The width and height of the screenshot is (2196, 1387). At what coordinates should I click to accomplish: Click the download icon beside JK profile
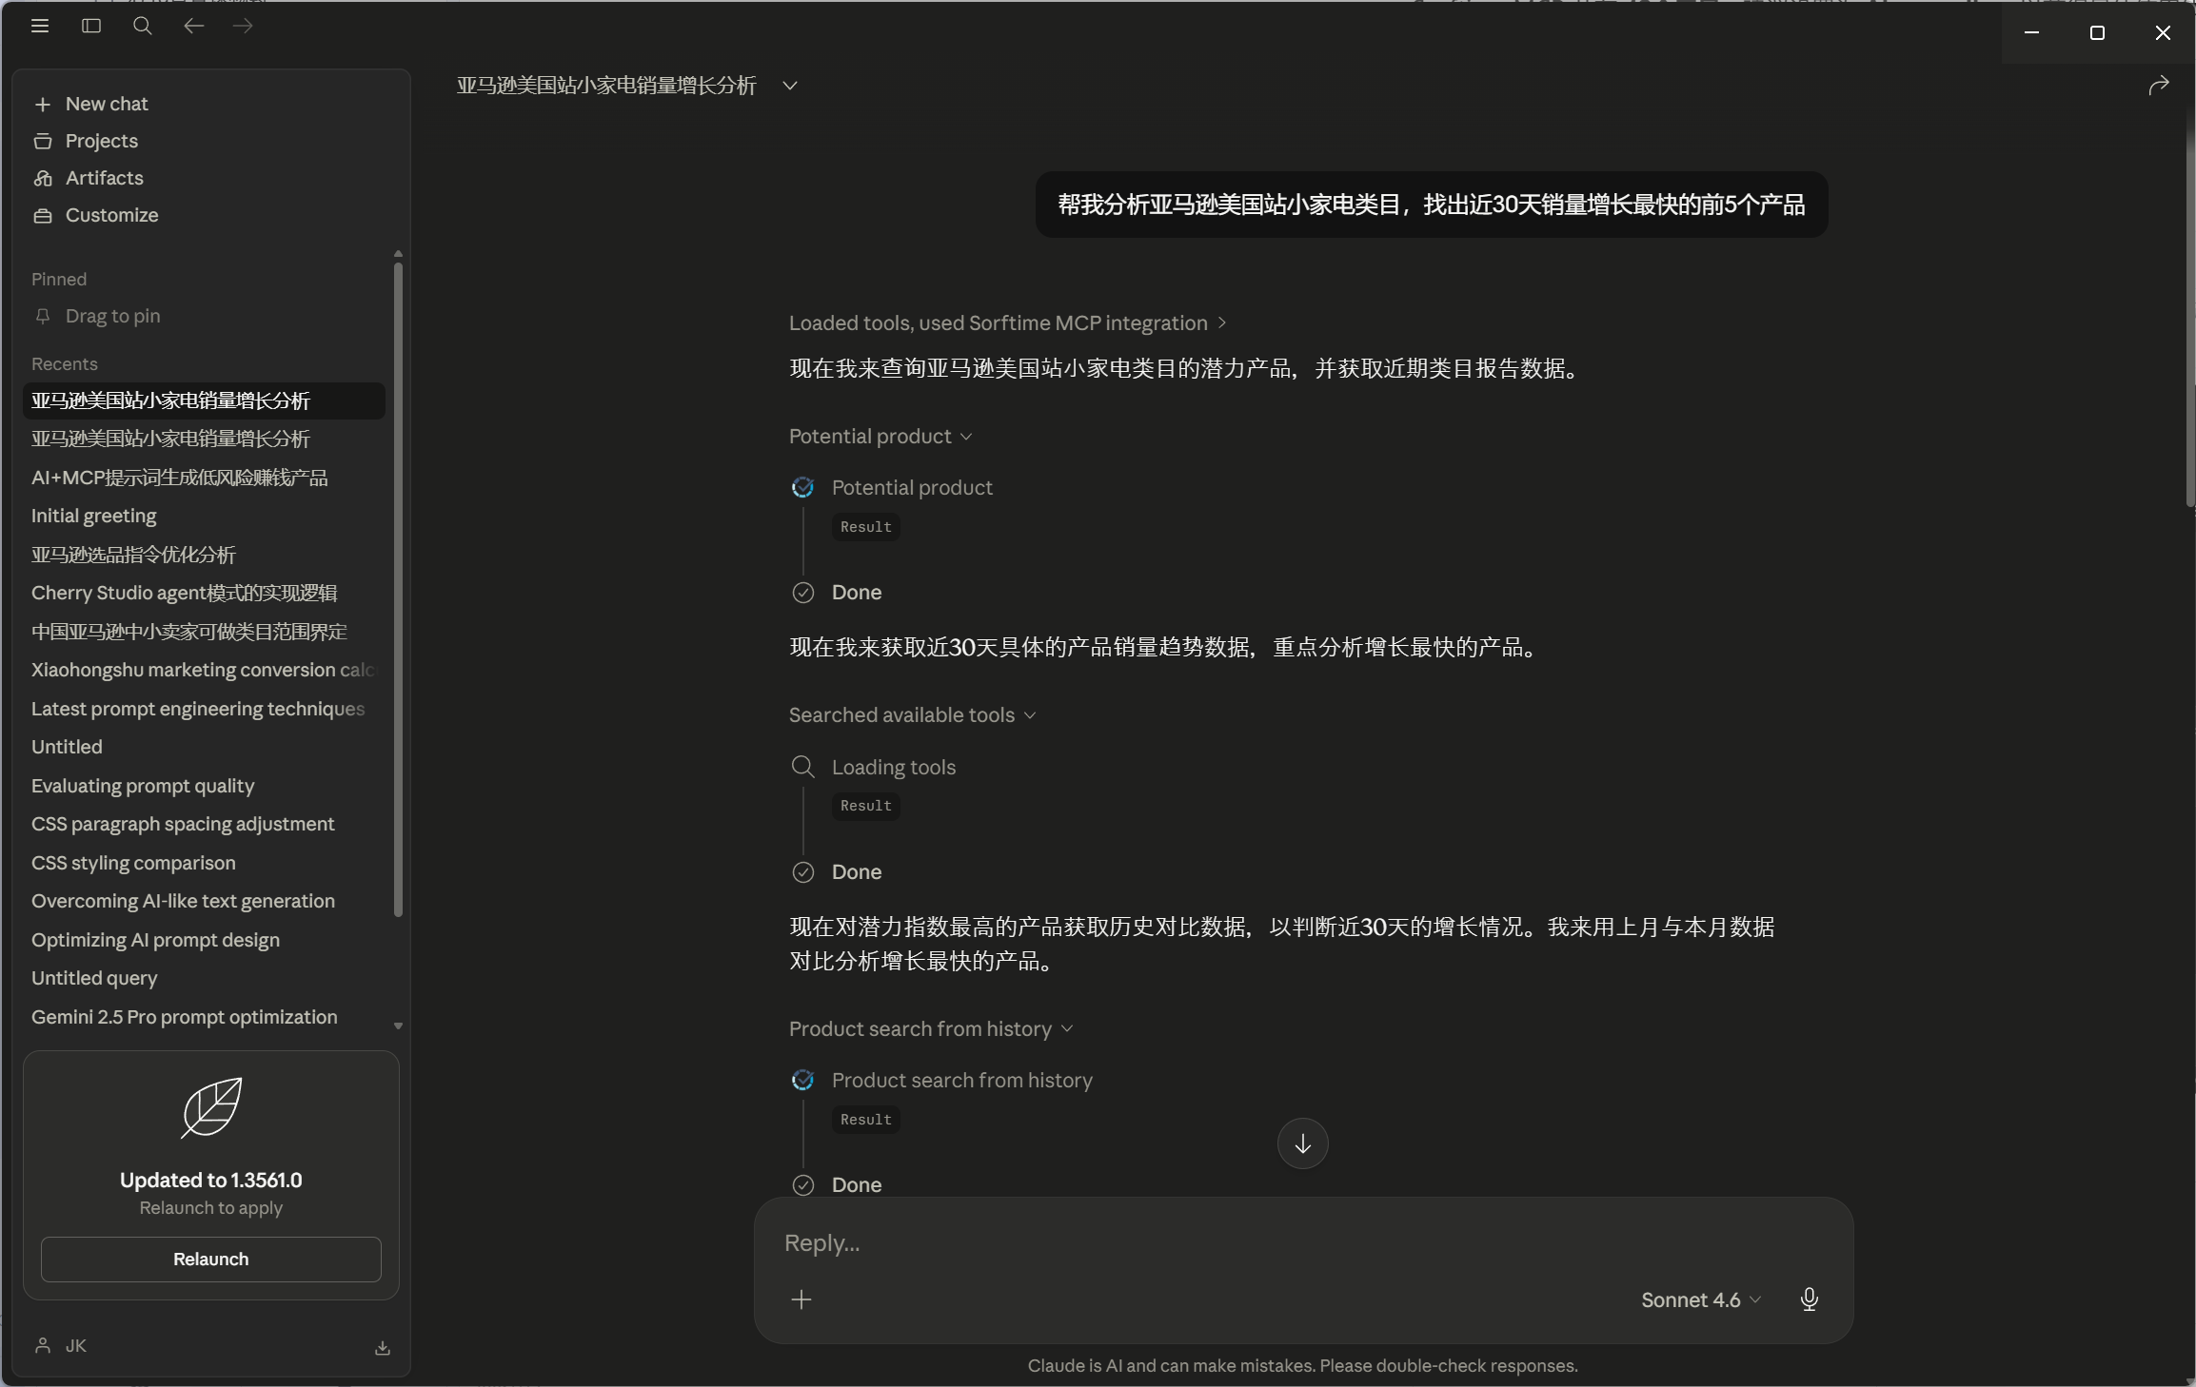(x=381, y=1346)
